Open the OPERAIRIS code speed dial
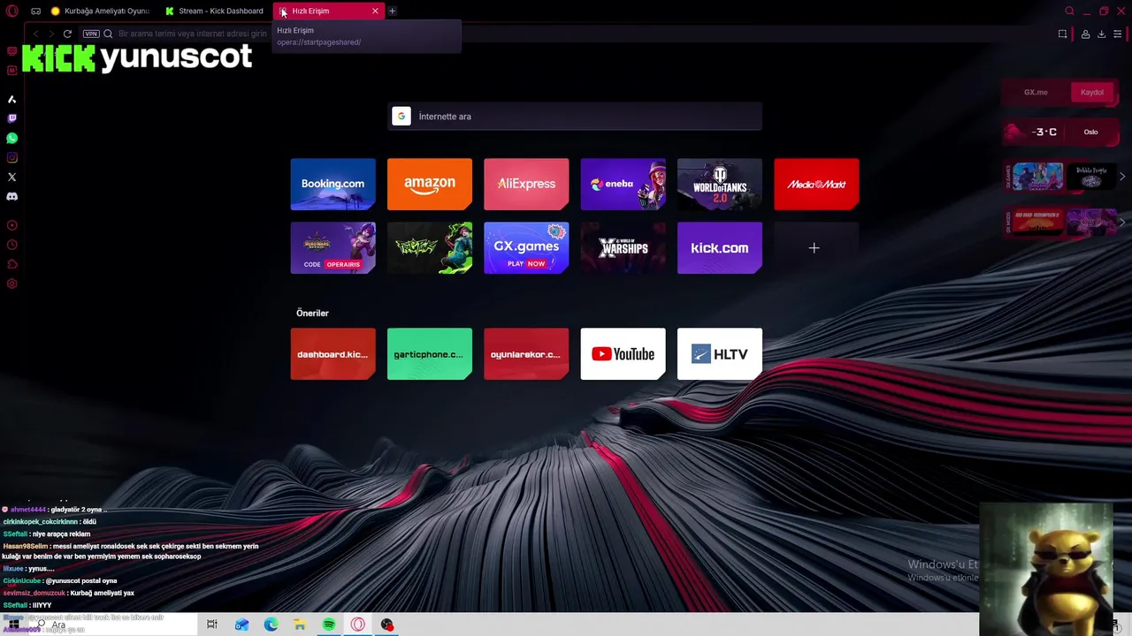The height and width of the screenshot is (636, 1132). tap(333, 247)
